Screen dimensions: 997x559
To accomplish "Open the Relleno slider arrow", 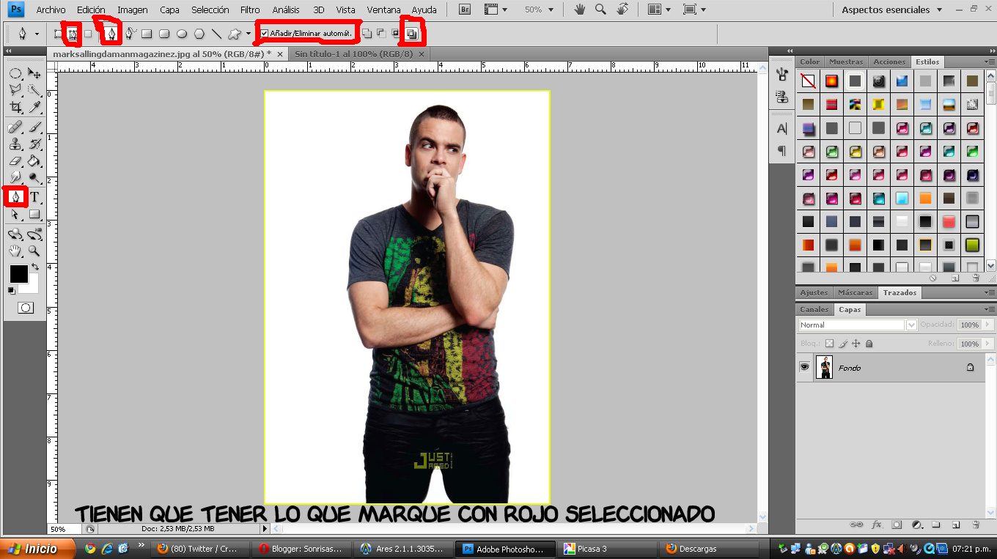I will (987, 344).
